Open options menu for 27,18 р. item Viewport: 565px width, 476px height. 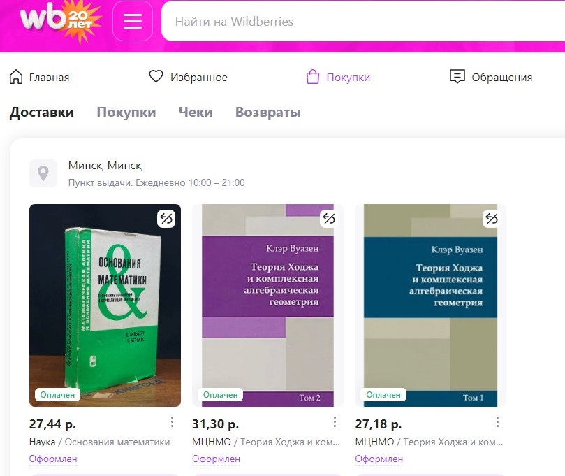(498, 422)
